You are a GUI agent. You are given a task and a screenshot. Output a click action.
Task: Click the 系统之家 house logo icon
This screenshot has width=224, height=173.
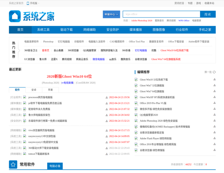point(15,16)
